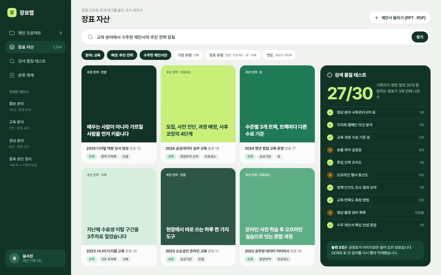441x275 pixels.
Task: Click the magnifier icon in the search bar
Action: tap(90, 37)
